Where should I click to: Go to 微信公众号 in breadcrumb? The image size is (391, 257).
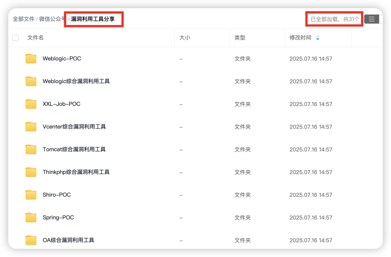click(52, 19)
